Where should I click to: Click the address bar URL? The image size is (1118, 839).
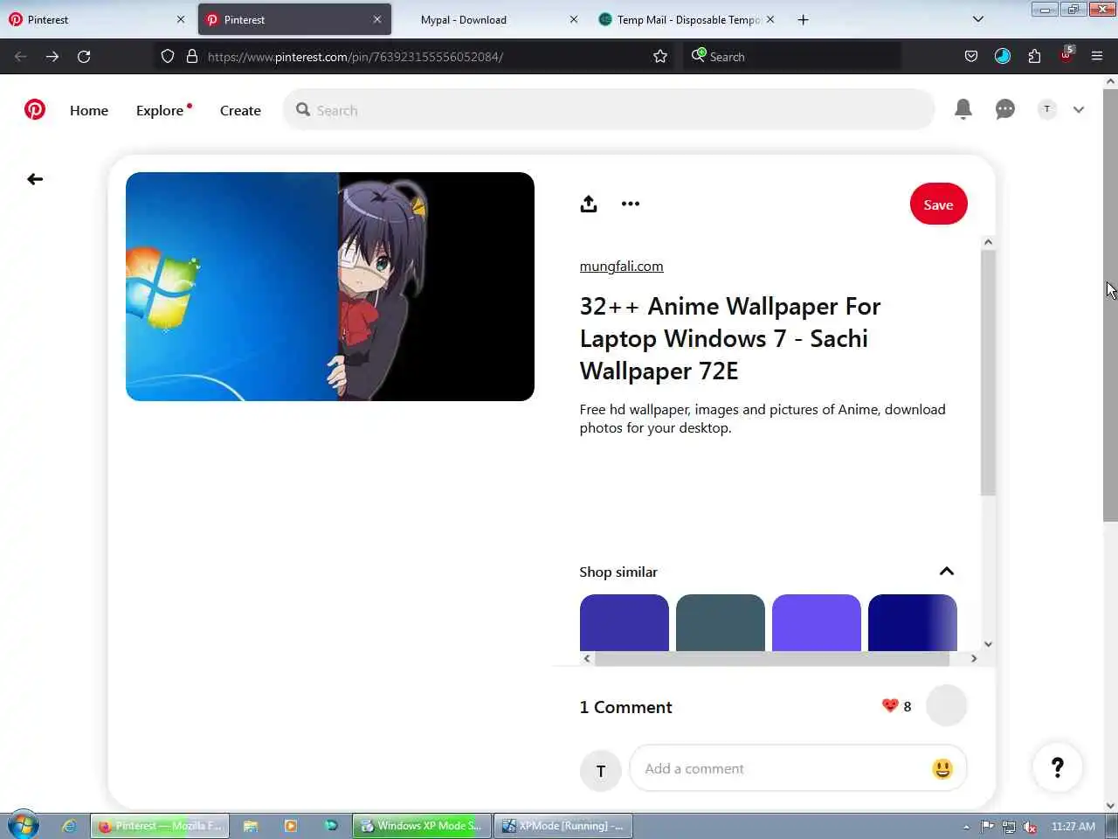click(x=355, y=57)
